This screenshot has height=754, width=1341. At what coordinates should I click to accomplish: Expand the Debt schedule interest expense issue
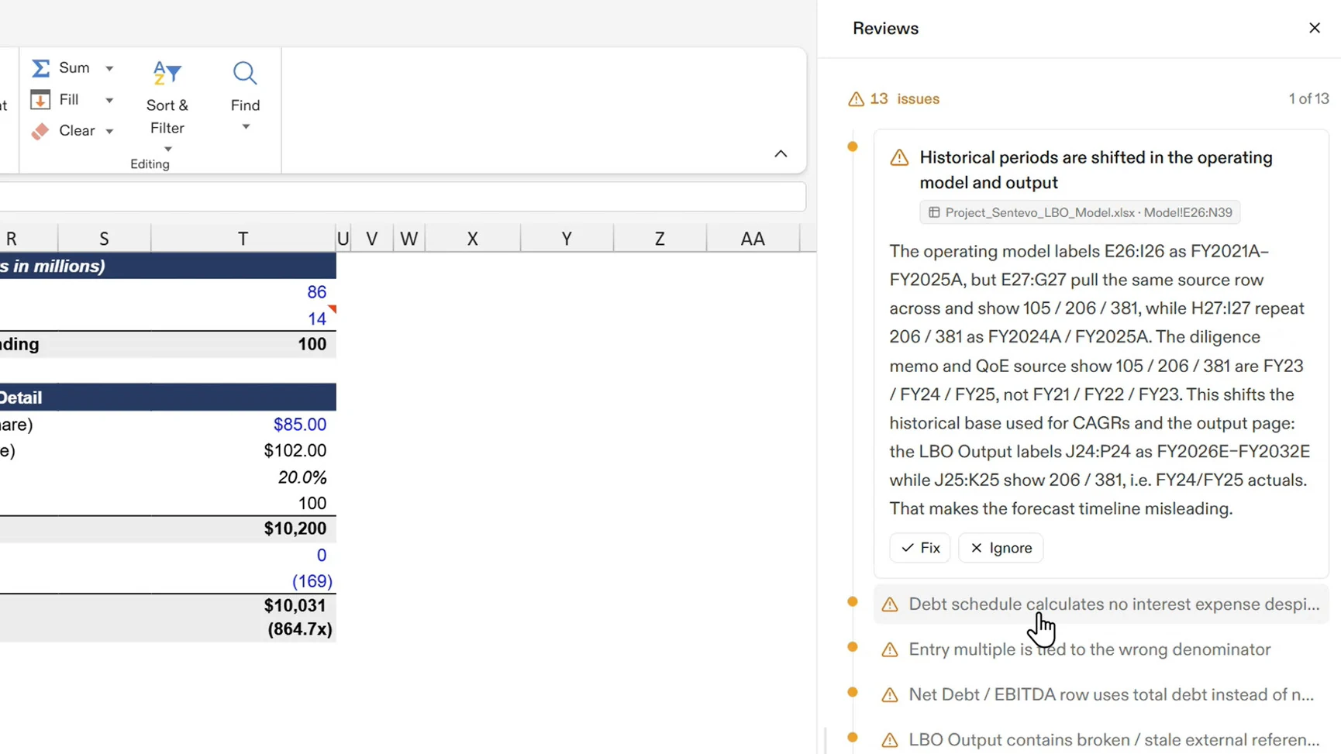(x=1101, y=604)
